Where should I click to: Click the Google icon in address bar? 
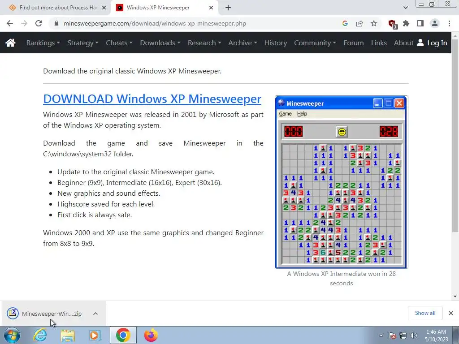click(x=345, y=23)
